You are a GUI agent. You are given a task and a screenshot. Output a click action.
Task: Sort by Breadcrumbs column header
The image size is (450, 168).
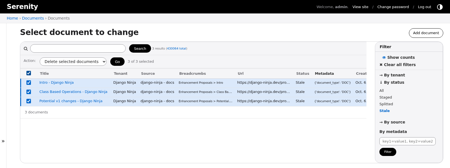(193, 73)
